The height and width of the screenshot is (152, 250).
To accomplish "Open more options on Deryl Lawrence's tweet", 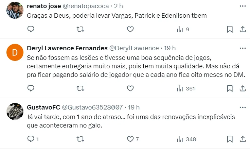I will [243, 48].
